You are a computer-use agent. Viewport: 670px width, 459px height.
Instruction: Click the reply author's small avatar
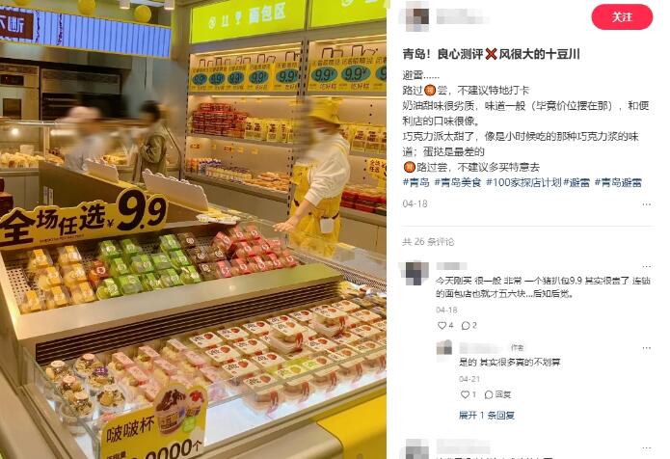444,348
